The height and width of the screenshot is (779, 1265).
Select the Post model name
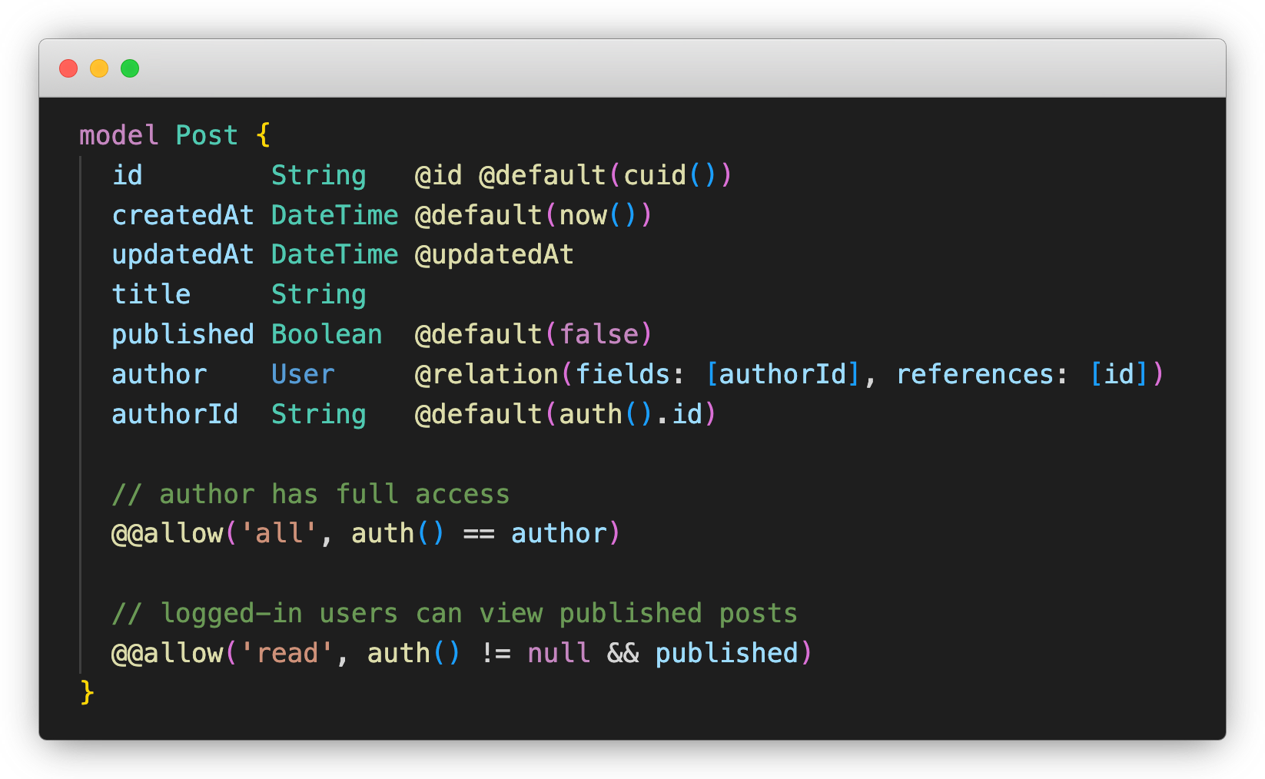pyautogui.click(x=206, y=134)
